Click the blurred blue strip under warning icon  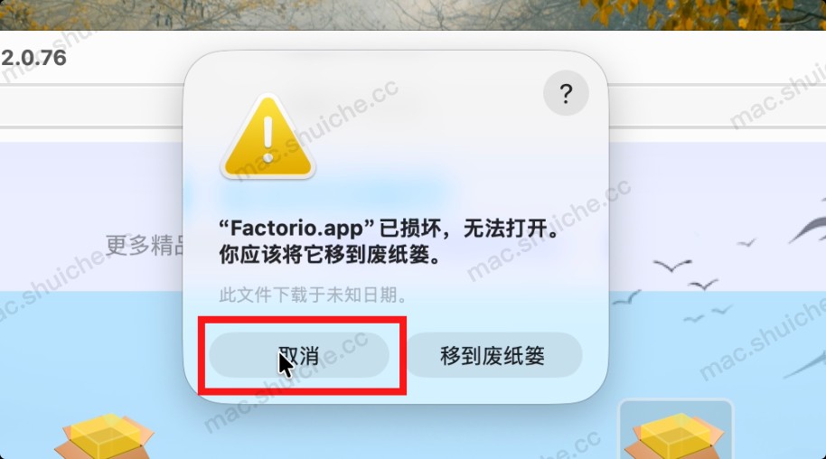coord(337,192)
